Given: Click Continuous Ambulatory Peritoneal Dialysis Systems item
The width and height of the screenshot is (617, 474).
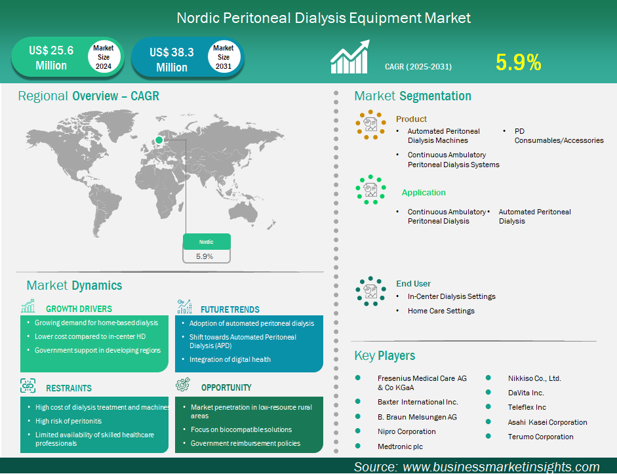Looking at the screenshot, I should coord(453,160).
